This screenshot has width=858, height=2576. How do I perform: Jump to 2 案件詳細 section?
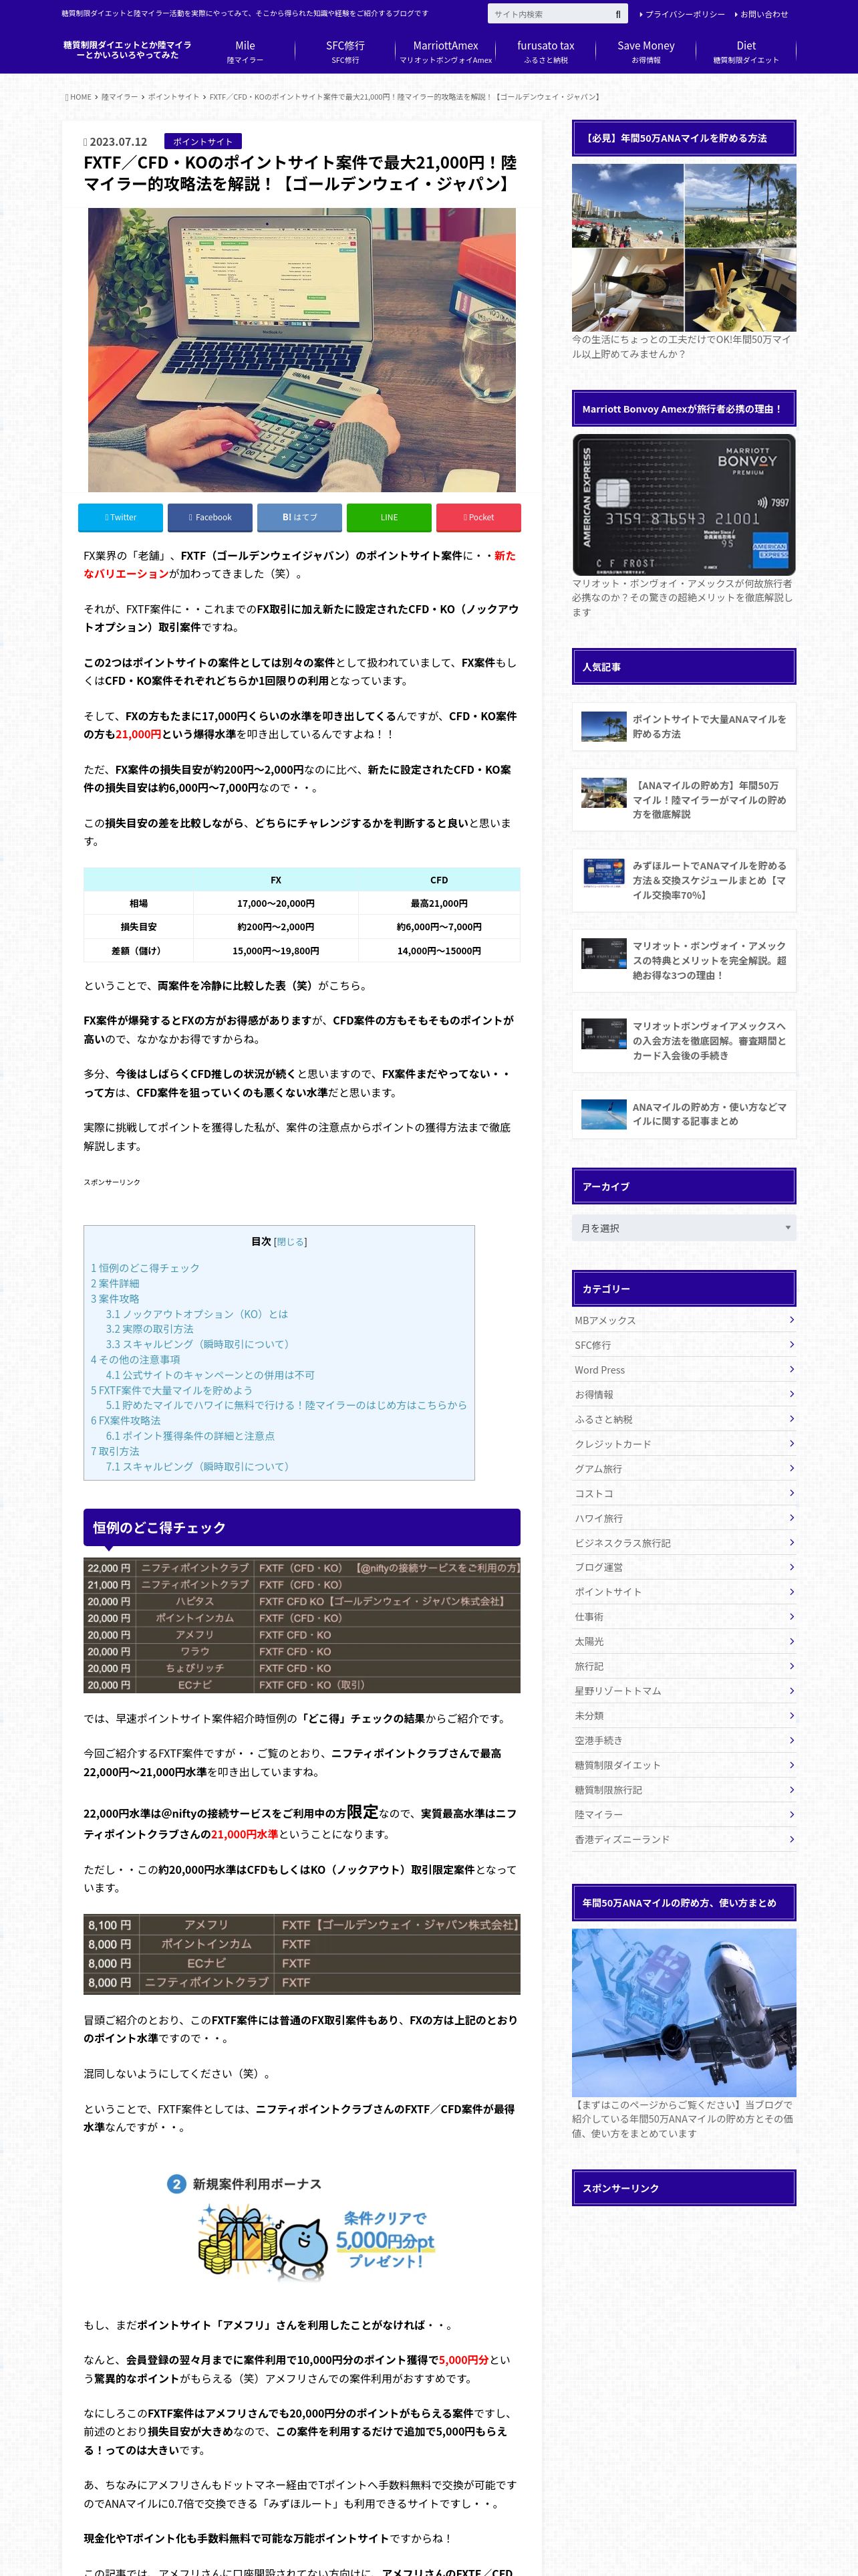point(115,1283)
